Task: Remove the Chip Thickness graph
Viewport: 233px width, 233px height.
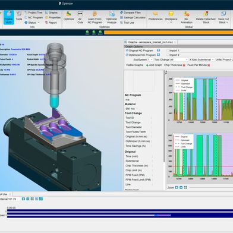Action: tap(184, 65)
